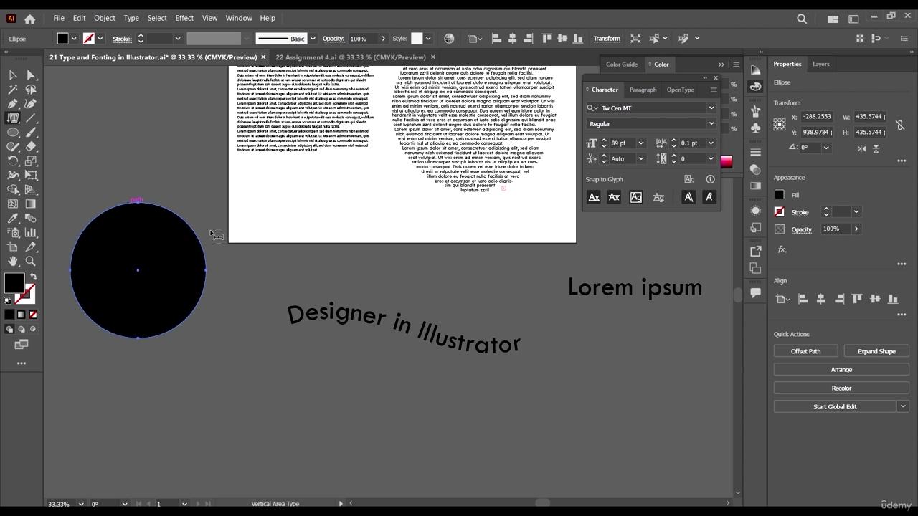Select the Scale tool
Viewport: 918px width, 516px height.
(x=31, y=161)
